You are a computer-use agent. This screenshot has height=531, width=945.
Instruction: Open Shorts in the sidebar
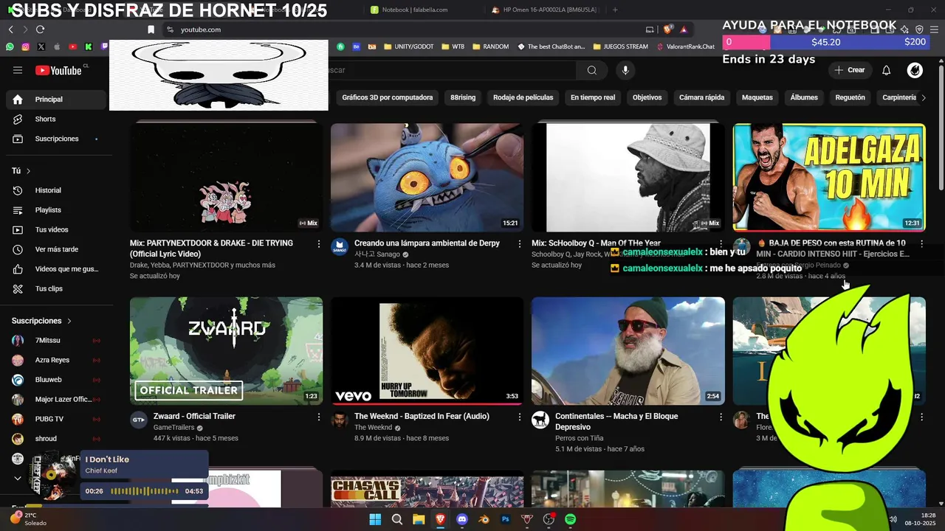click(57, 119)
